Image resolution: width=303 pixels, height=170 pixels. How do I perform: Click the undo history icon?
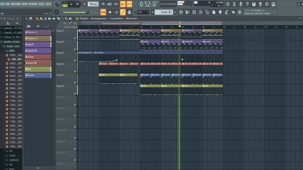[228, 4]
